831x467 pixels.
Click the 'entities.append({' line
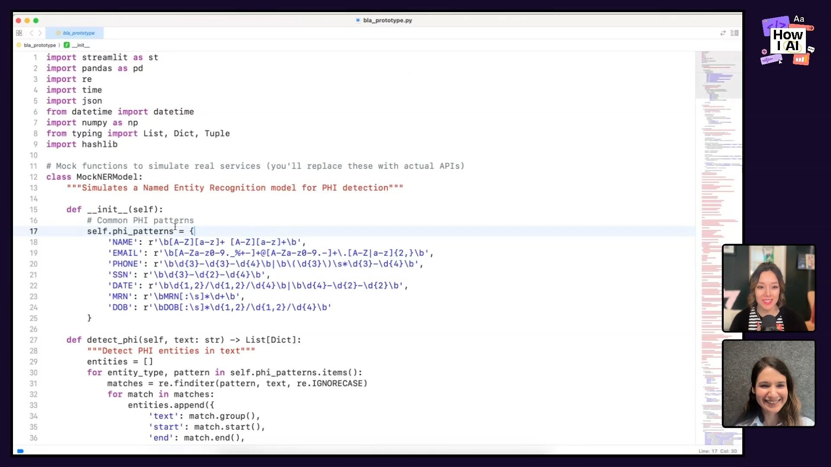click(x=171, y=405)
